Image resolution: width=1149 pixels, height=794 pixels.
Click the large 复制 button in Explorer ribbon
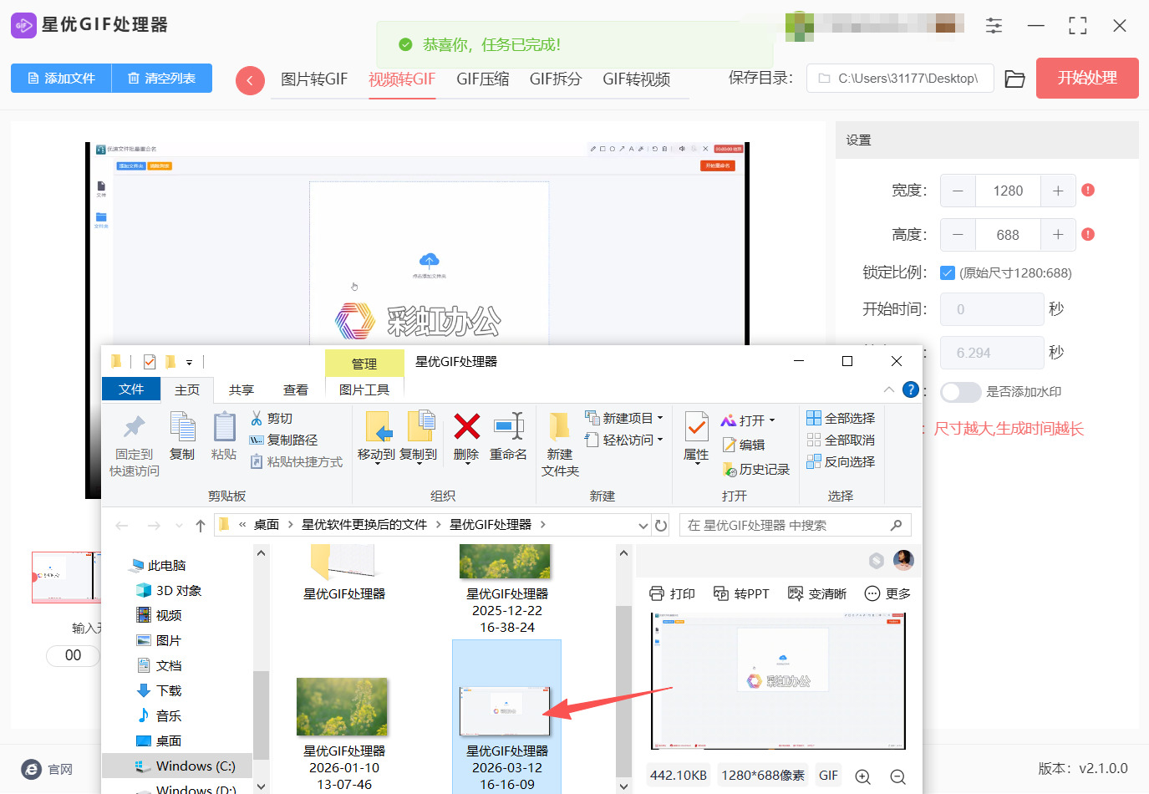coord(182,437)
